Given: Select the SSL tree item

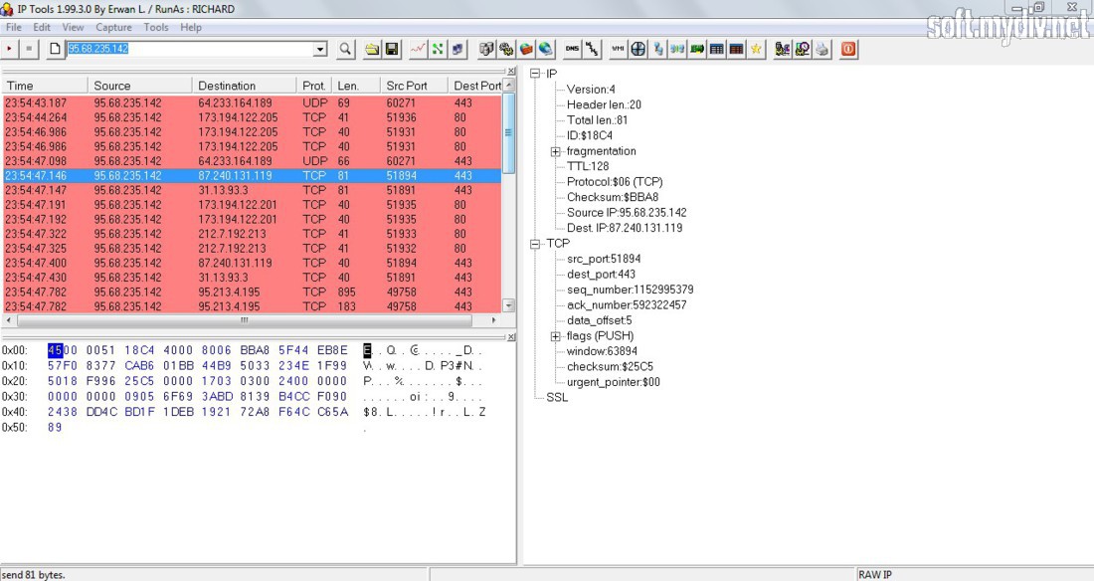Looking at the screenshot, I should point(557,397).
